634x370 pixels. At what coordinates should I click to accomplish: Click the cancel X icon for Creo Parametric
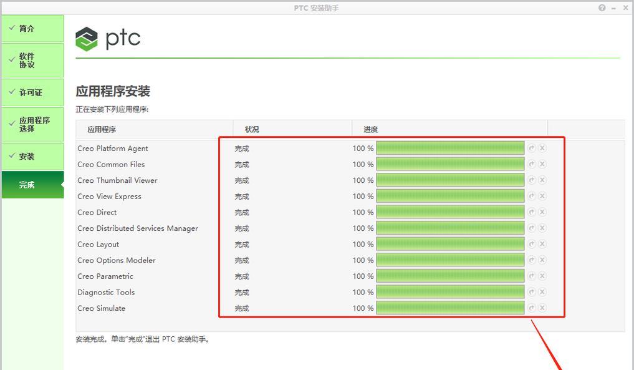pyautogui.click(x=542, y=276)
